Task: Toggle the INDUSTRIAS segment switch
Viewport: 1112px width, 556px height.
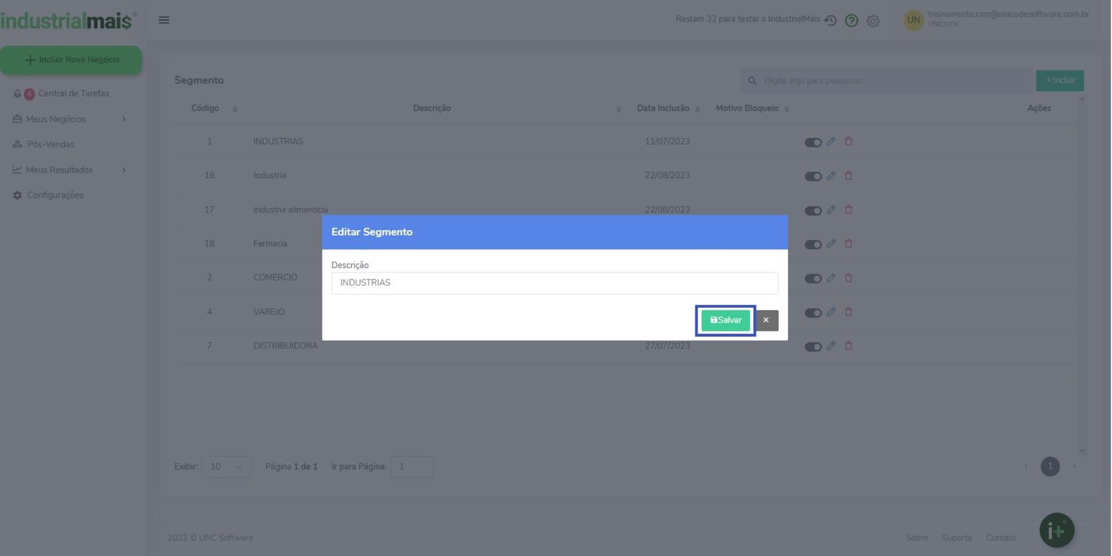Action: pos(812,142)
